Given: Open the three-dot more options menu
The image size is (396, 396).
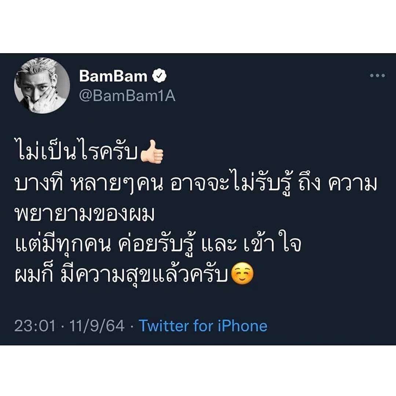Looking at the screenshot, I should 377,75.
